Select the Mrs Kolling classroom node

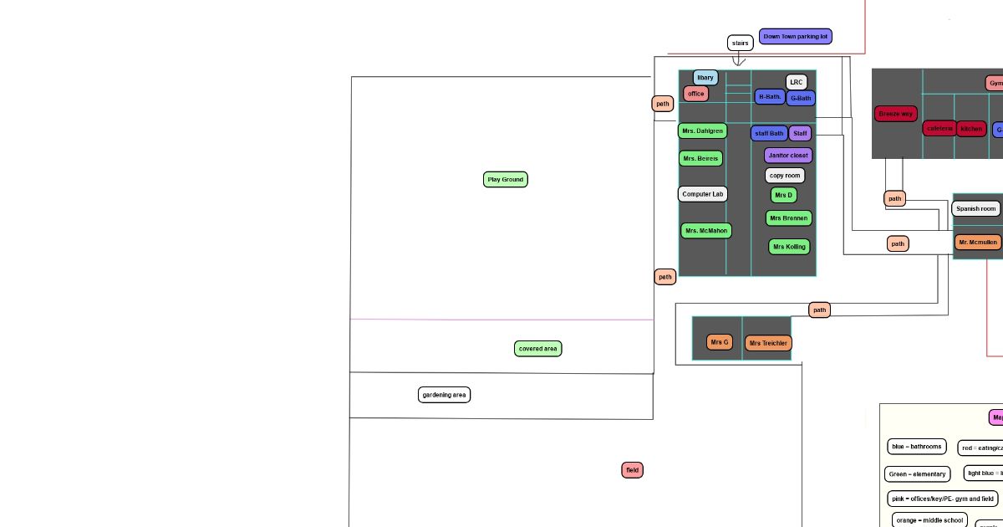point(789,247)
